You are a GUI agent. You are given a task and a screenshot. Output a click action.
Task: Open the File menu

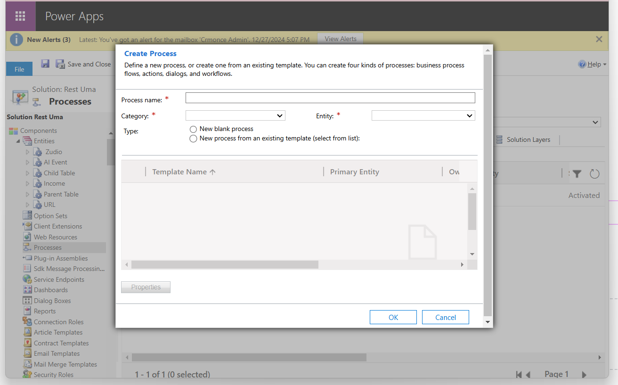[x=19, y=69]
